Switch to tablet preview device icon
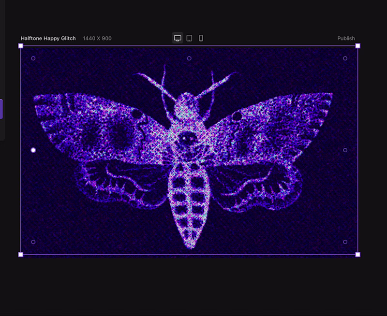 click(x=189, y=38)
